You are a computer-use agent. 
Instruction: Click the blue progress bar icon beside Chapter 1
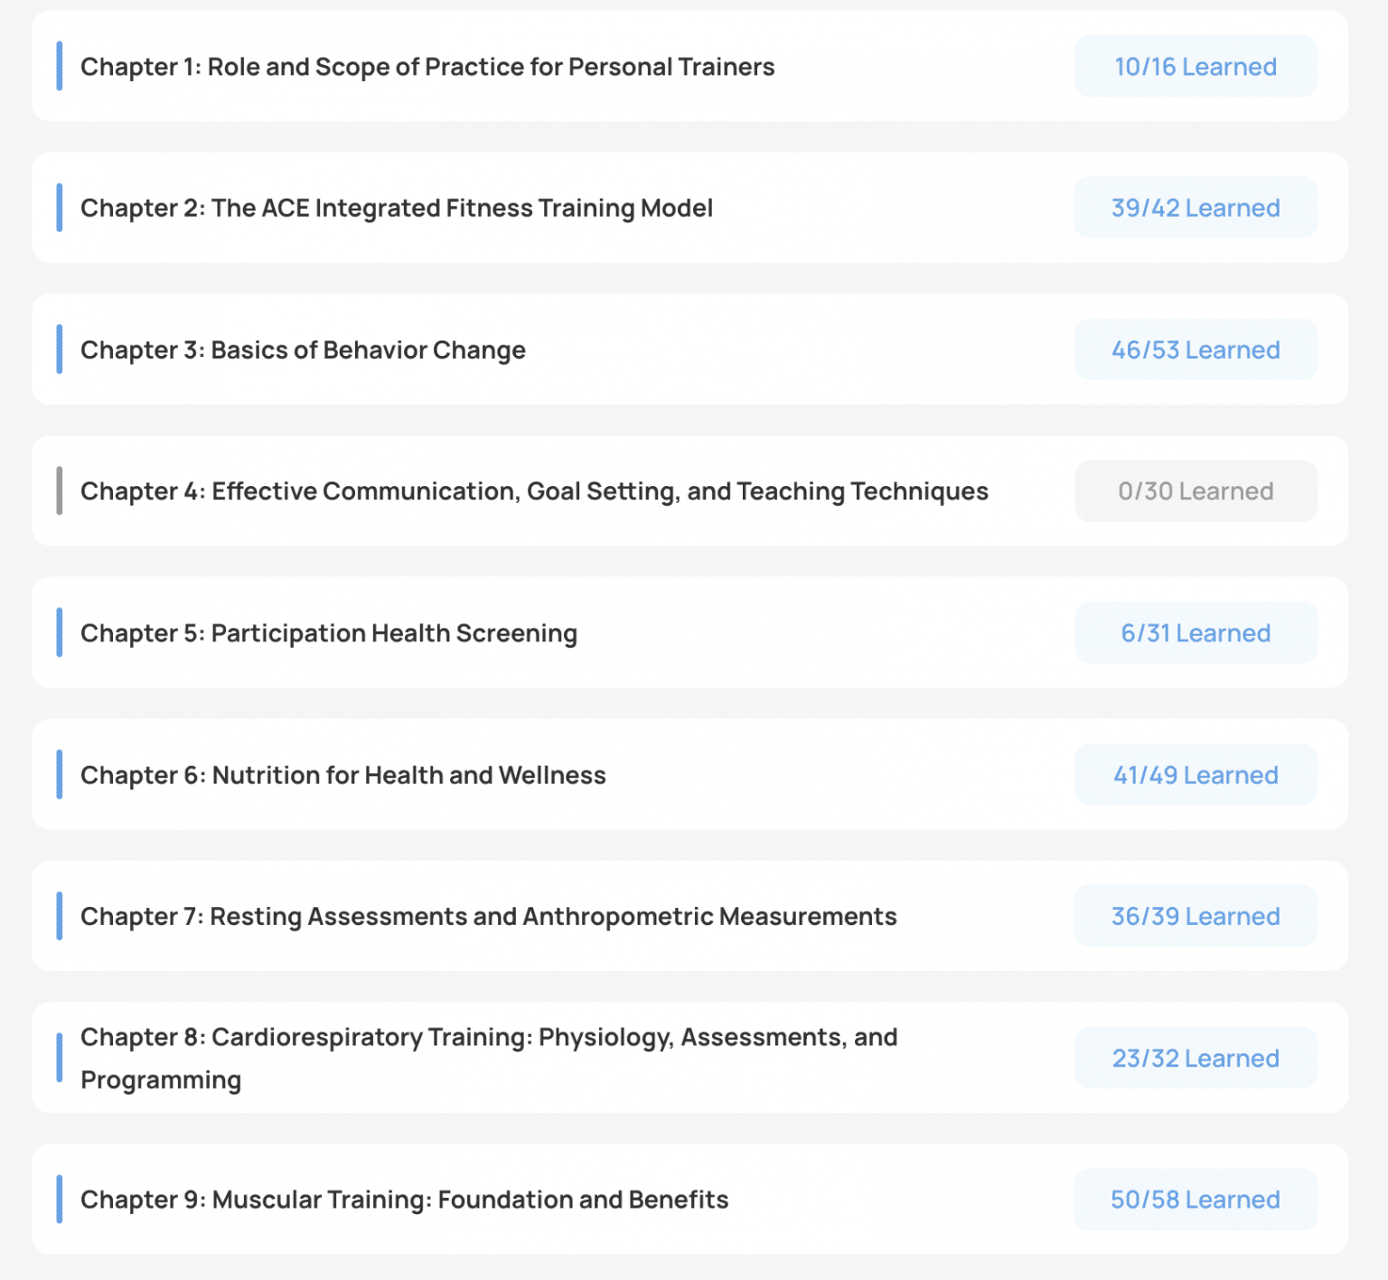(60, 67)
